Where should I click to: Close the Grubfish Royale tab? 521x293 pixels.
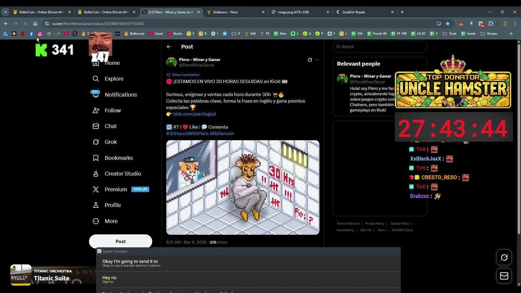392,12
